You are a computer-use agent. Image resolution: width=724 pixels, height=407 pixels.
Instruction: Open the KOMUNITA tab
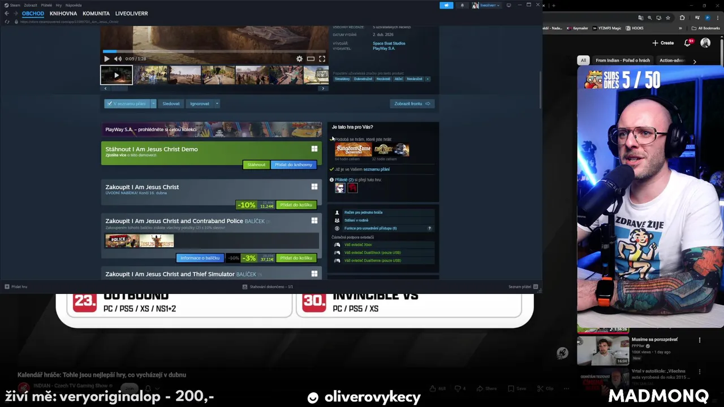[96, 13]
